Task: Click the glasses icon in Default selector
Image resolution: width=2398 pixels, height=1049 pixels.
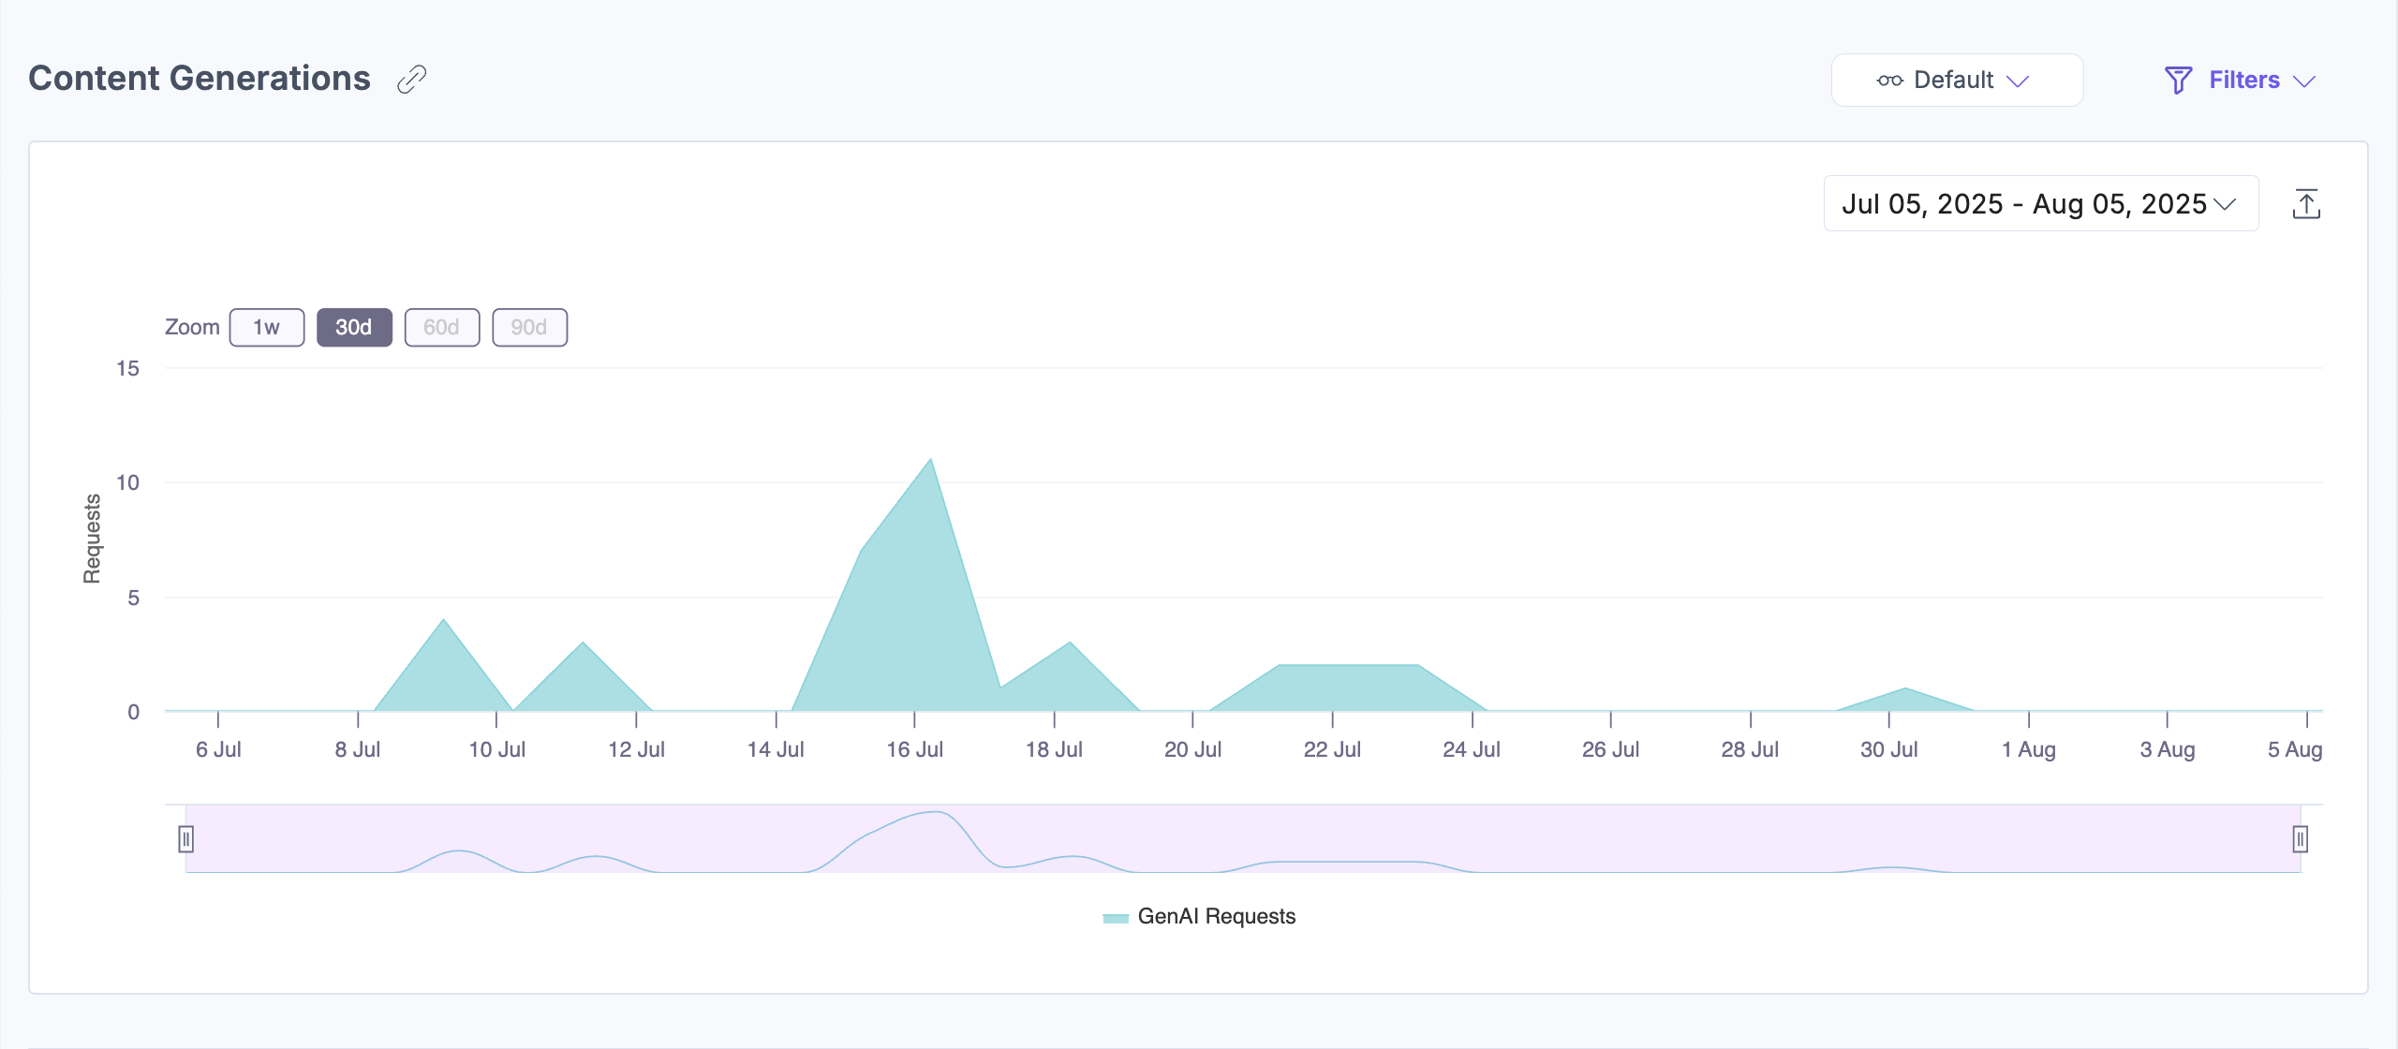Action: (1889, 81)
